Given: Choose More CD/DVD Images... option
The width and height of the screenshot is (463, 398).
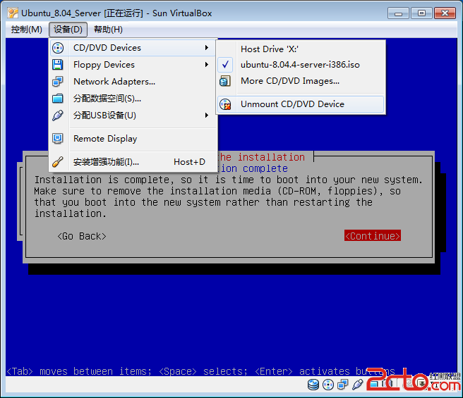Looking at the screenshot, I should pos(301,81).
